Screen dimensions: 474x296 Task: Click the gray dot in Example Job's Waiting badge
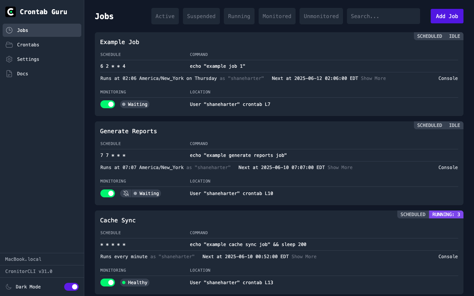124,104
